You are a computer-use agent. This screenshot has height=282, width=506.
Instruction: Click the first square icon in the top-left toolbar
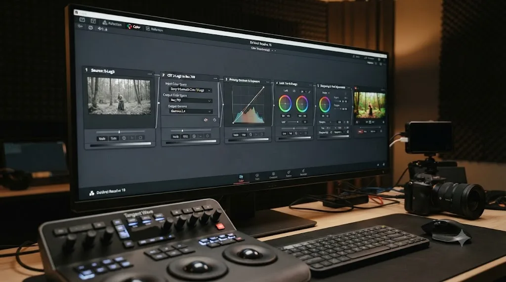coord(83,20)
